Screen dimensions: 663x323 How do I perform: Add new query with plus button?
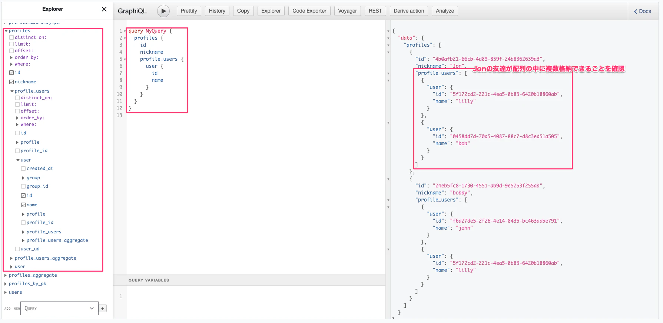click(103, 308)
